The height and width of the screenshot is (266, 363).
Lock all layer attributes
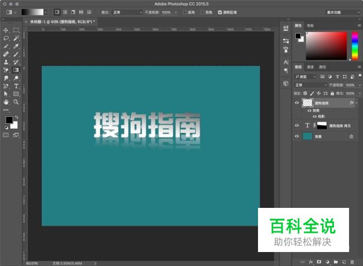pos(332,93)
